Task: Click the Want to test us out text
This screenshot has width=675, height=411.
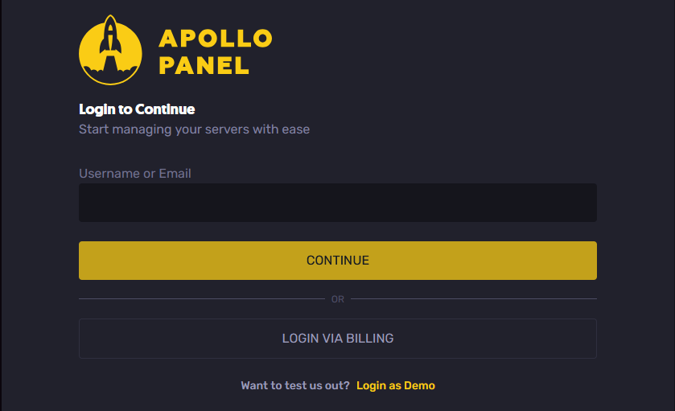Action: tap(295, 385)
